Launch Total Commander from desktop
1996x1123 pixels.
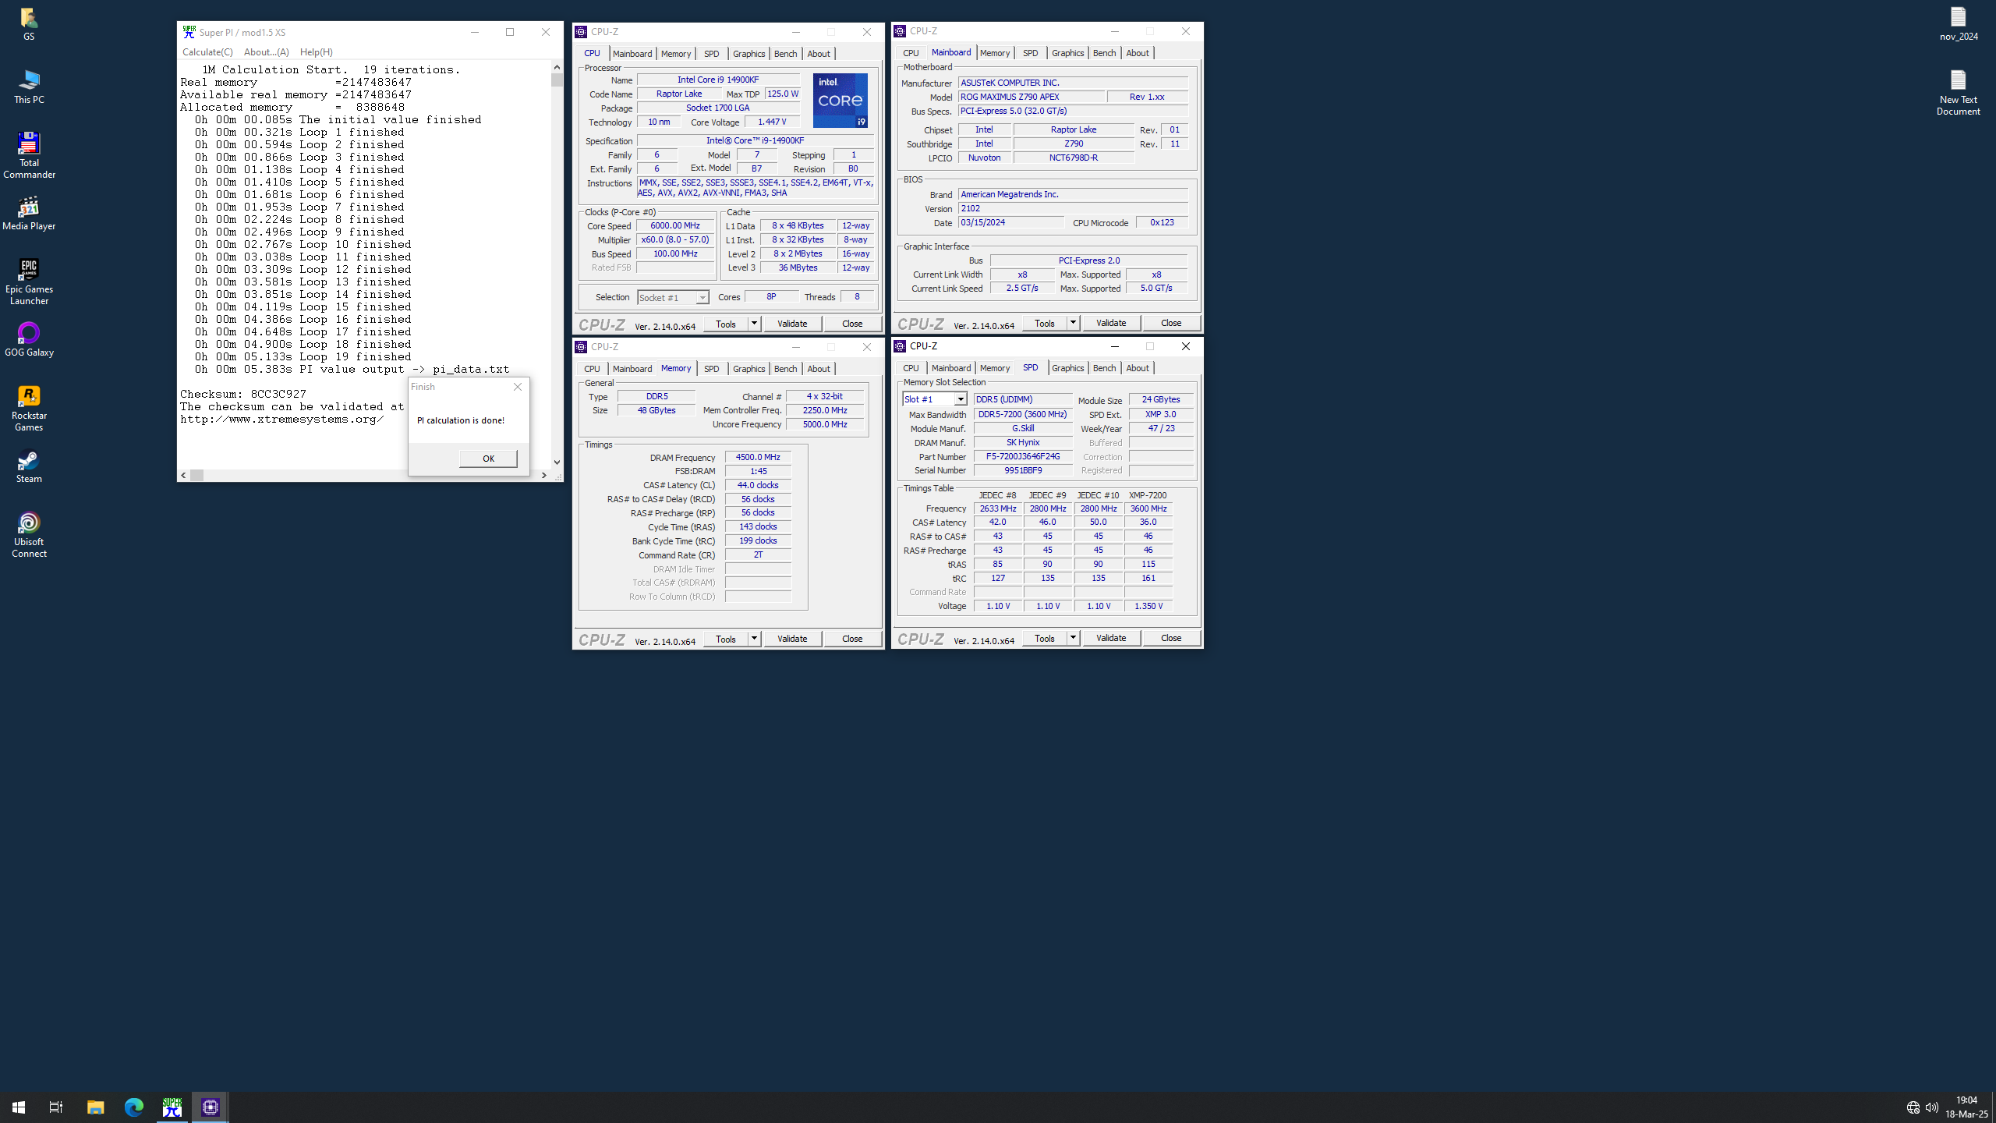click(x=29, y=155)
